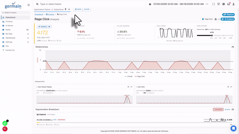Launch AI Explore
The height and width of the screenshot is (134, 239).
click(228, 19)
